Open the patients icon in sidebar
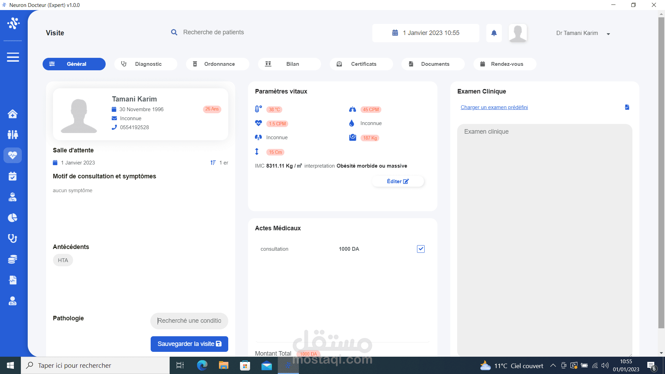This screenshot has height=374, width=665. coord(13,134)
